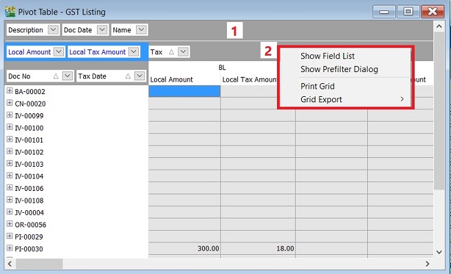The width and height of the screenshot is (451, 274).
Task: Click the horizontal scrollbar right arrow
Action: [428, 264]
